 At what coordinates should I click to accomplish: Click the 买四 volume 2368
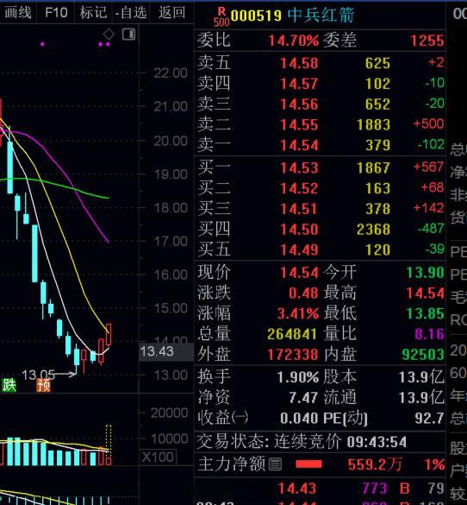pyautogui.click(x=374, y=230)
